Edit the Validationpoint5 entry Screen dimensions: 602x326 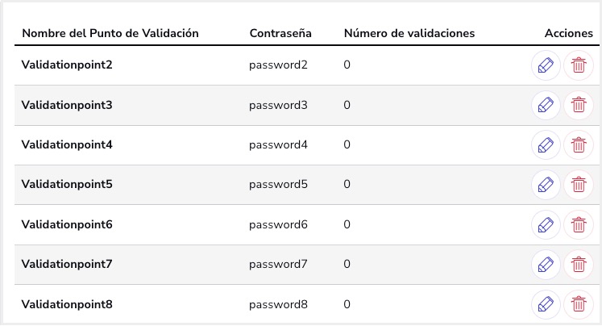[546, 185]
